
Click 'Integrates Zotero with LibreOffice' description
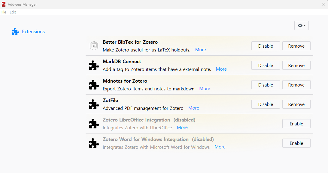137,128
